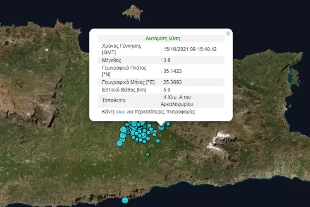Select the green earthquake marker
This screenshot has width=310, height=207.
click(x=148, y=154)
